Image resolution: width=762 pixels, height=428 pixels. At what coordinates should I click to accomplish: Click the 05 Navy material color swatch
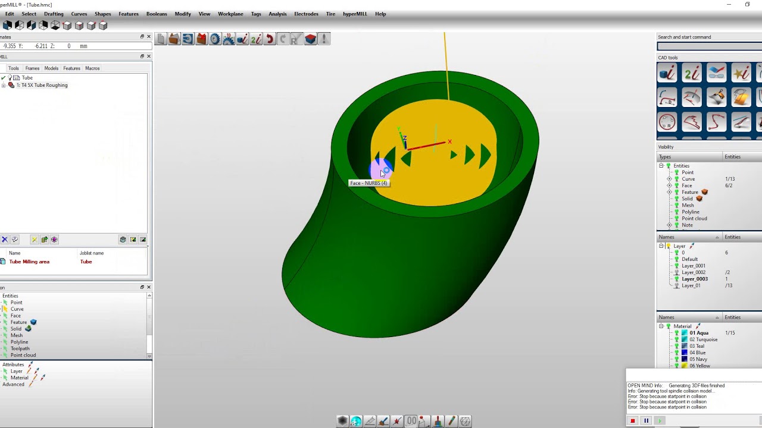[685, 359]
